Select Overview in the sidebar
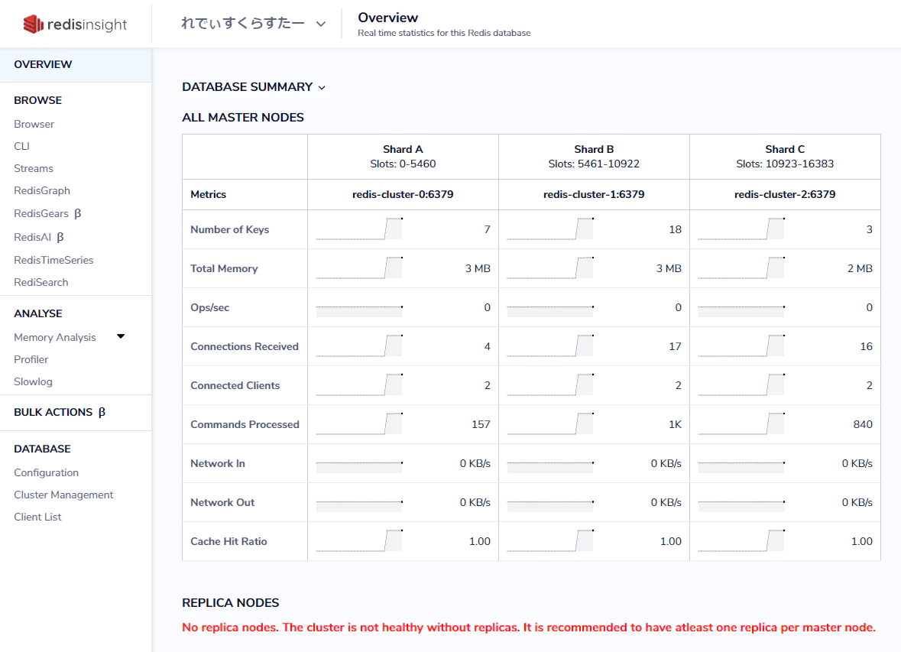 click(43, 64)
